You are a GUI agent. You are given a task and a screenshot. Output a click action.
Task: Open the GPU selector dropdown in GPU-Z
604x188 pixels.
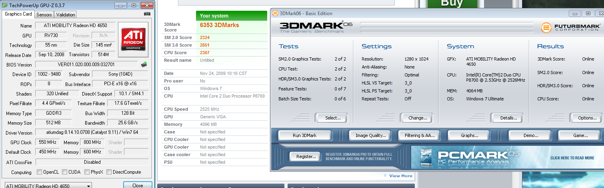(48, 186)
